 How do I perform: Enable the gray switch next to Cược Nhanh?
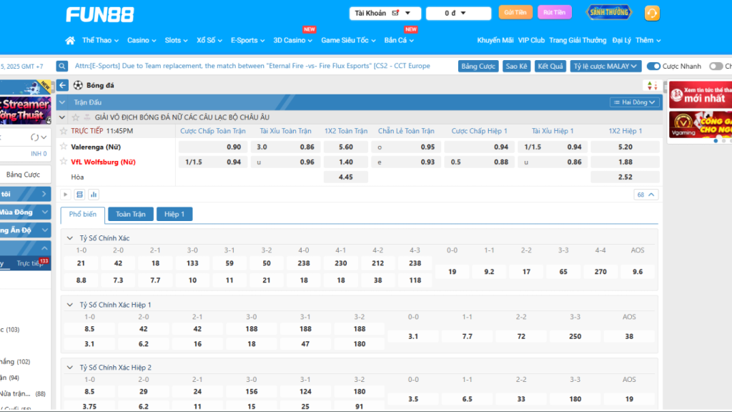(716, 67)
